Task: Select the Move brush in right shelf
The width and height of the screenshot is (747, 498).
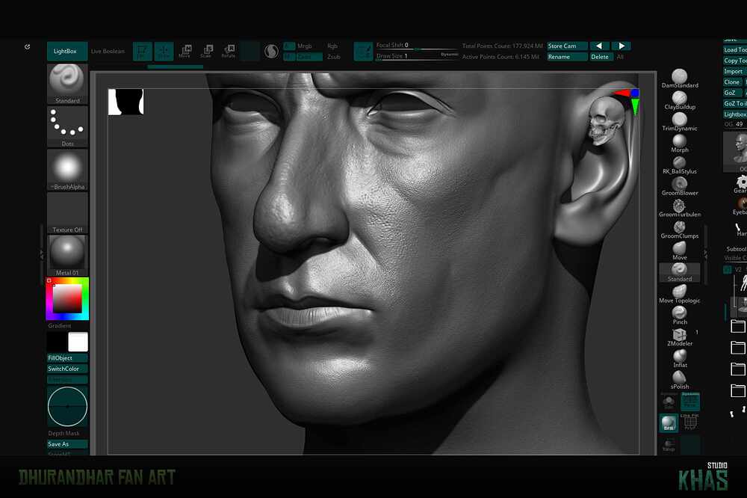Action: click(x=680, y=251)
